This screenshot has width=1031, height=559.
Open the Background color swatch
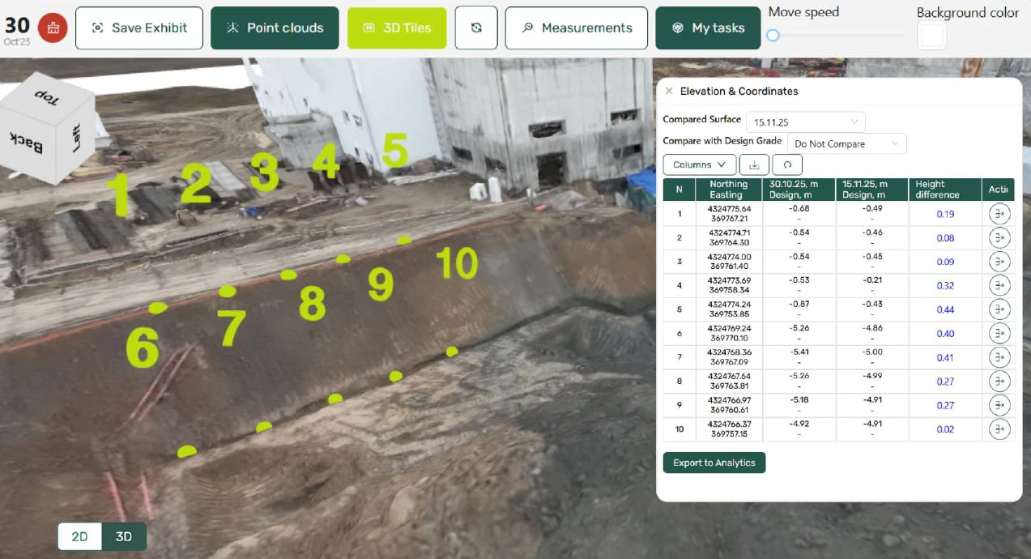pyautogui.click(x=932, y=36)
